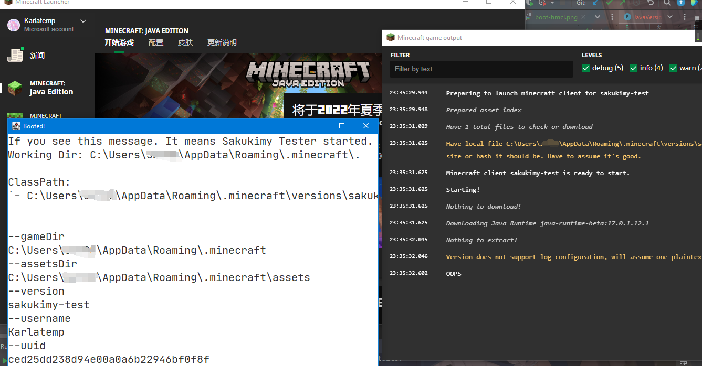Viewport: 702px width, 366px height.
Task: Click the IDE update available blue icon
Action: pos(681,3)
